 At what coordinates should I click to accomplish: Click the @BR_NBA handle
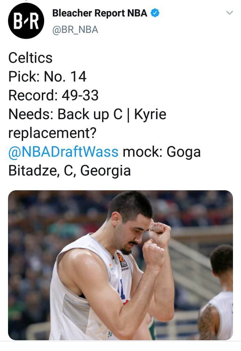point(75,30)
